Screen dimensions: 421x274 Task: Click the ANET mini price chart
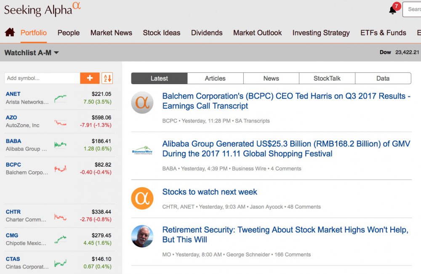click(60, 98)
